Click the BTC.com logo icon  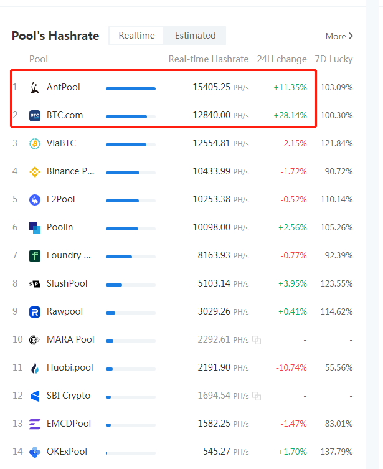coord(35,115)
